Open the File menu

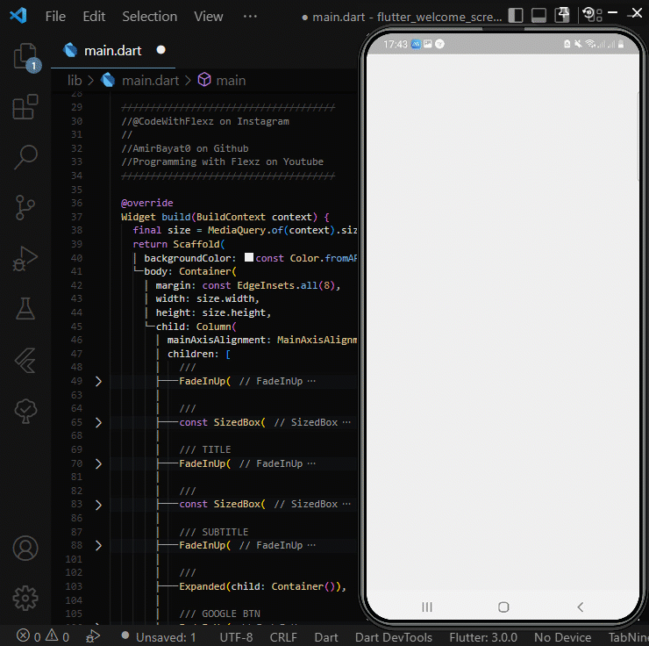pyautogui.click(x=55, y=16)
